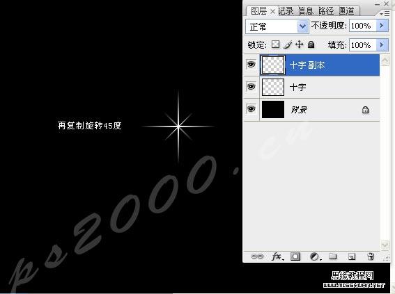Viewport: 395px width, 294px height.
Task: Toggle visibility of 十字 layer
Action: pos(251,87)
